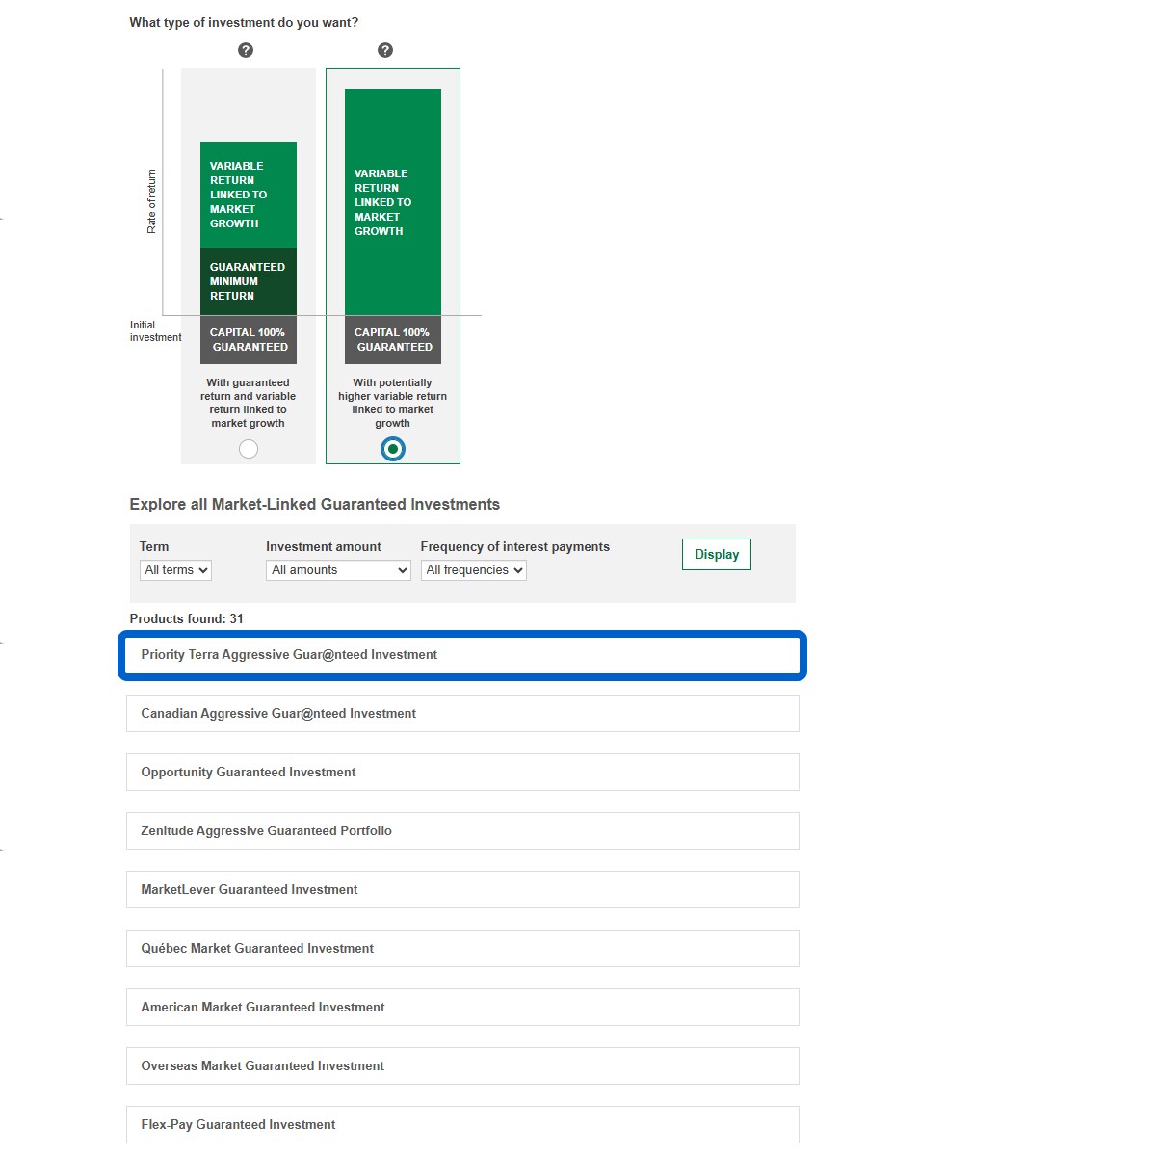This screenshot has width=1156, height=1156.
Task: Open Opportunity Guaranteed Investment row
Action: click(x=462, y=773)
